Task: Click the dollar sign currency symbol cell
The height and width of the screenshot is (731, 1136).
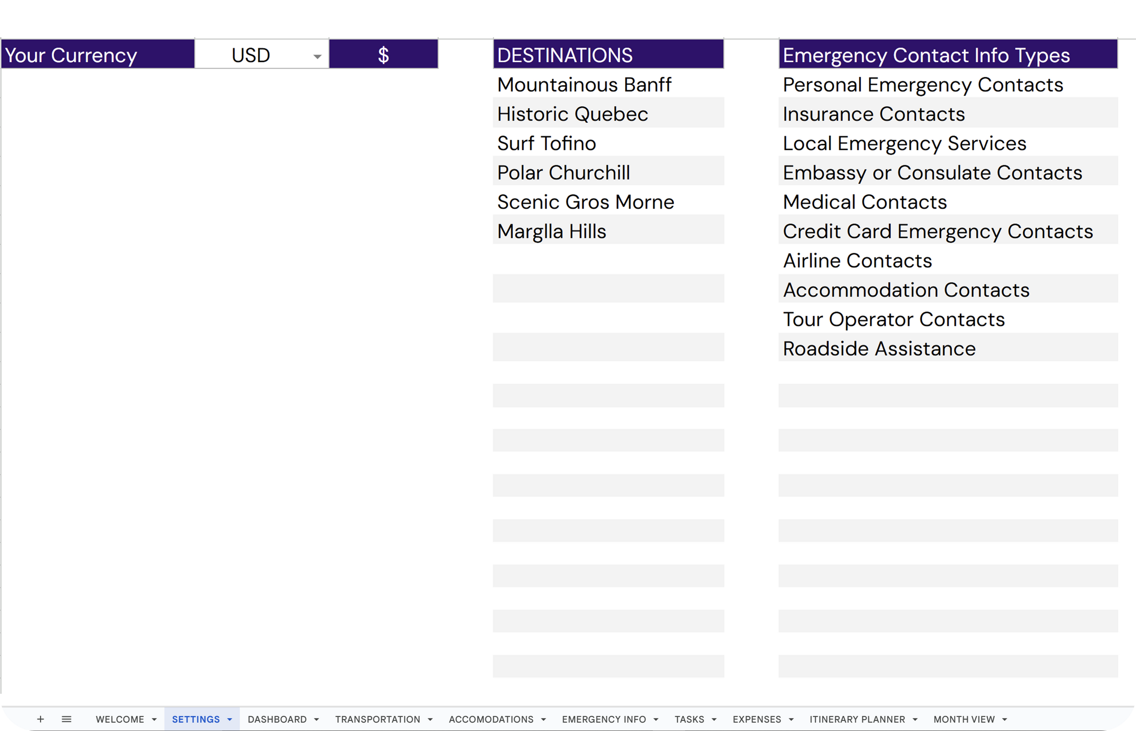Action: click(383, 55)
